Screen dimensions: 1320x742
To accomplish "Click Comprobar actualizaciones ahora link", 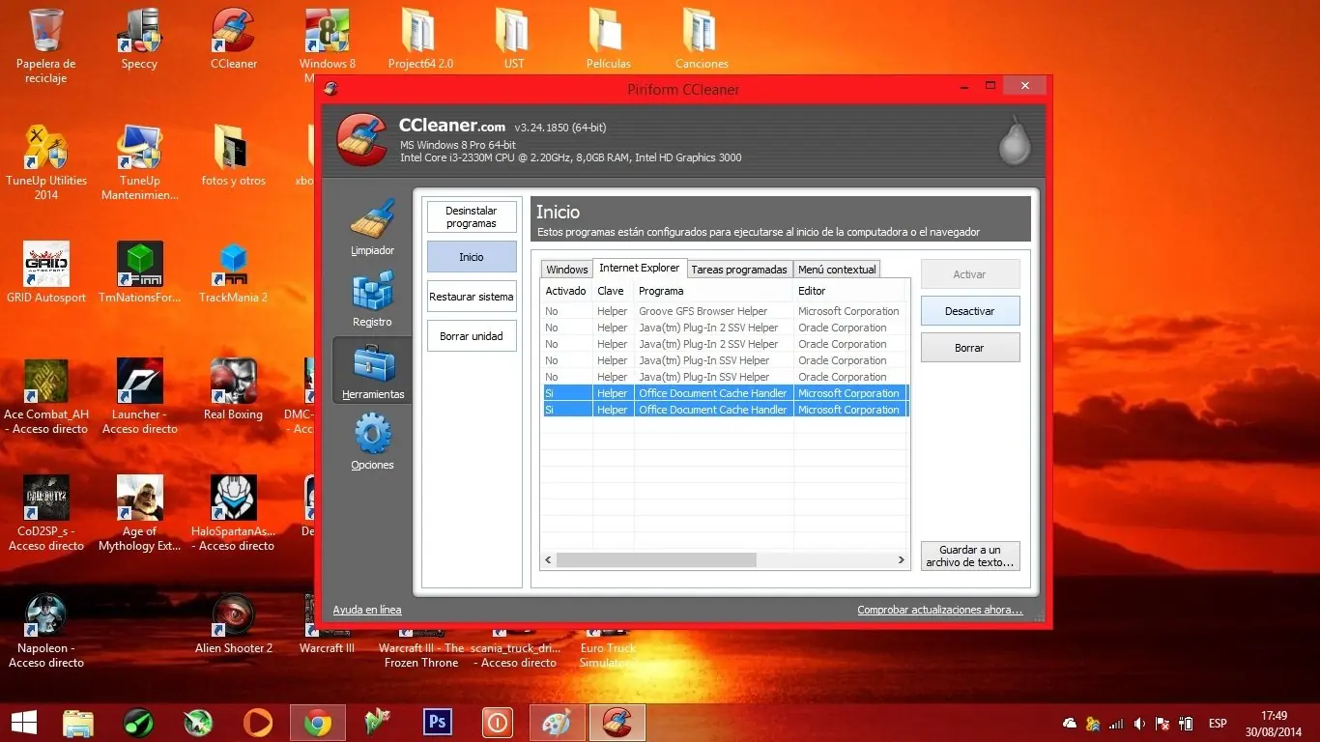I will click(x=939, y=610).
